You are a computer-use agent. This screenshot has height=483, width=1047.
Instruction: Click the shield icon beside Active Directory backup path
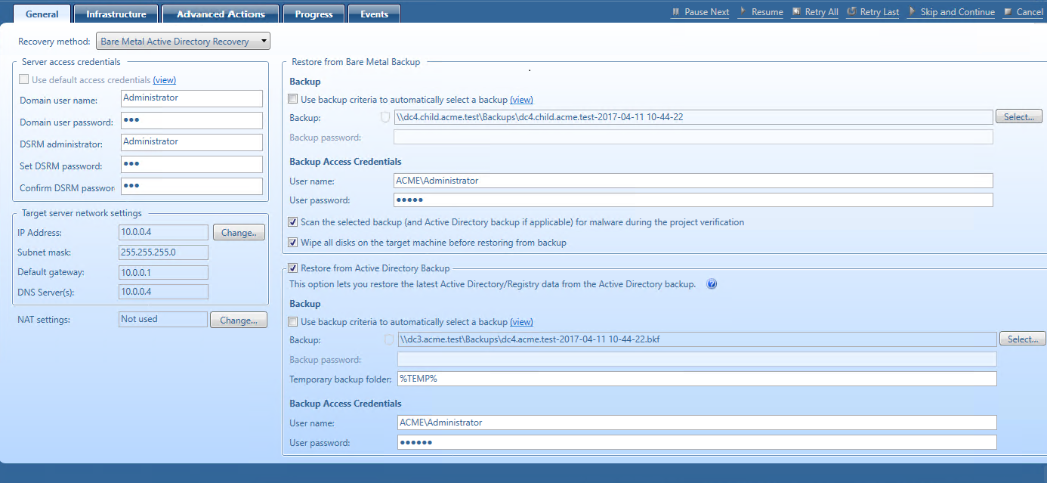point(389,339)
